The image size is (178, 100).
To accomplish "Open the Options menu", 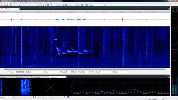I will click(x=41, y=3).
